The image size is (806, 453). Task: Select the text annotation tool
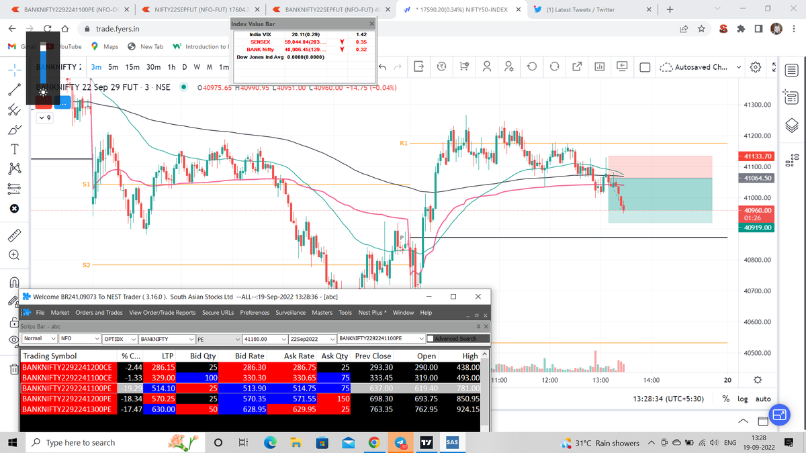point(15,148)
